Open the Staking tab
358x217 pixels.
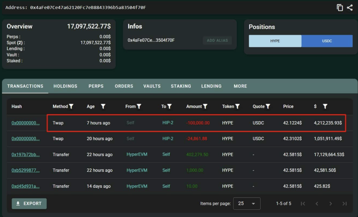pos(181,86)
